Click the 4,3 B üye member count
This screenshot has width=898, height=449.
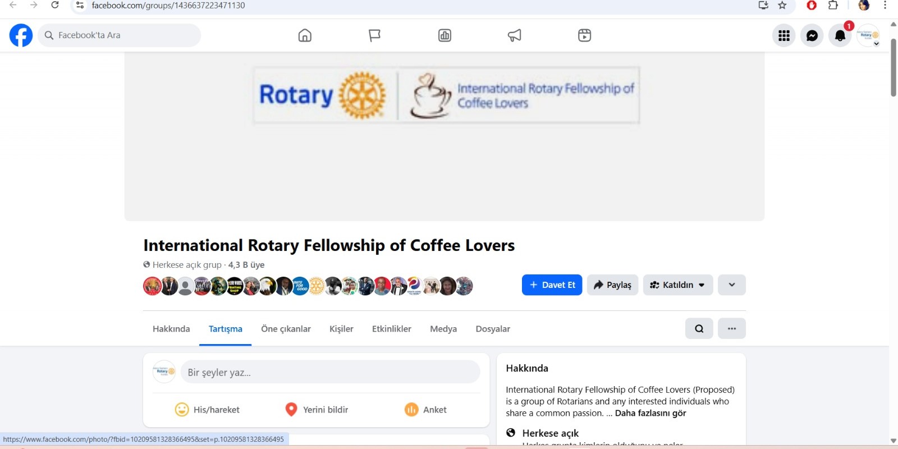[x=246, y=265]
